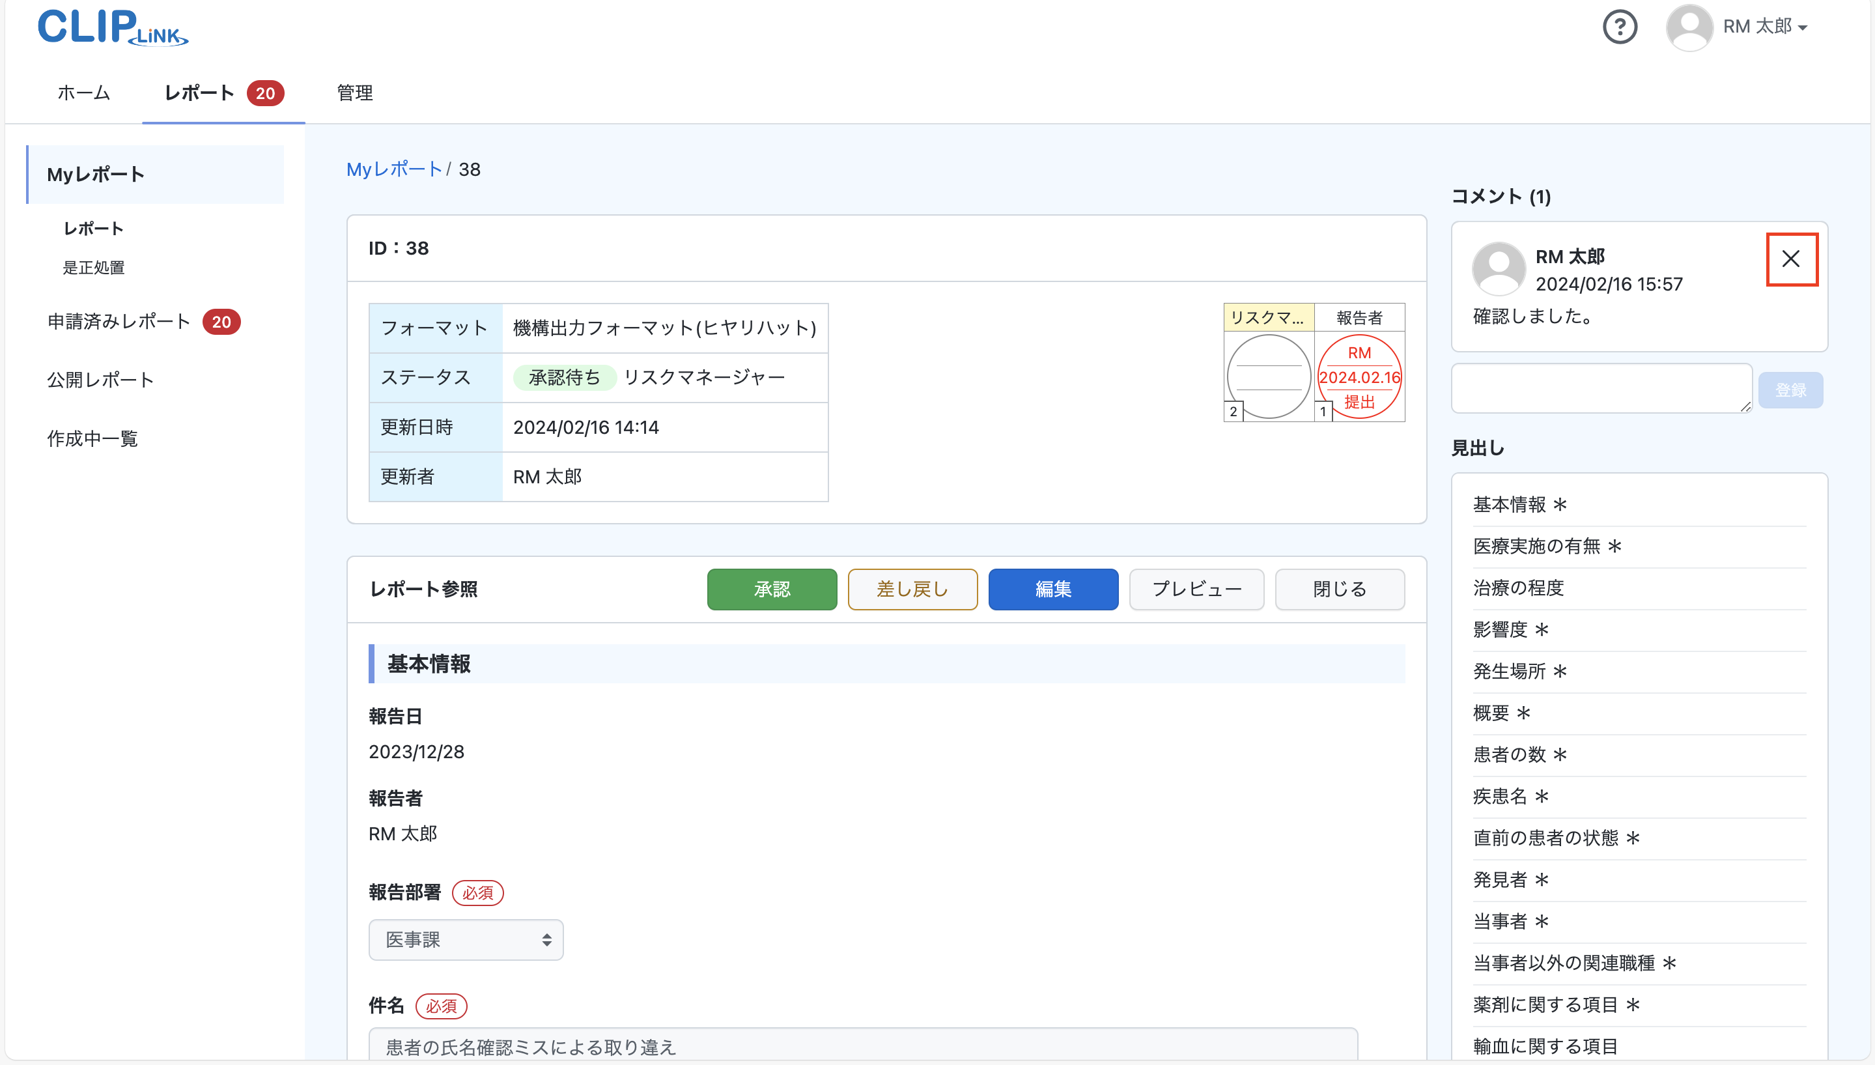Viewport: 1875px width, 1065px height.
Task: Open the report editor via 編集
Action: coord(1052,589)
